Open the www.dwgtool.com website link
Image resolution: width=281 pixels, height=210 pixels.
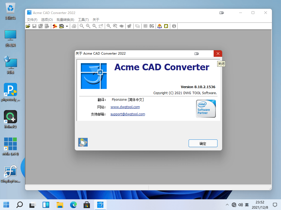pos(125,107)
